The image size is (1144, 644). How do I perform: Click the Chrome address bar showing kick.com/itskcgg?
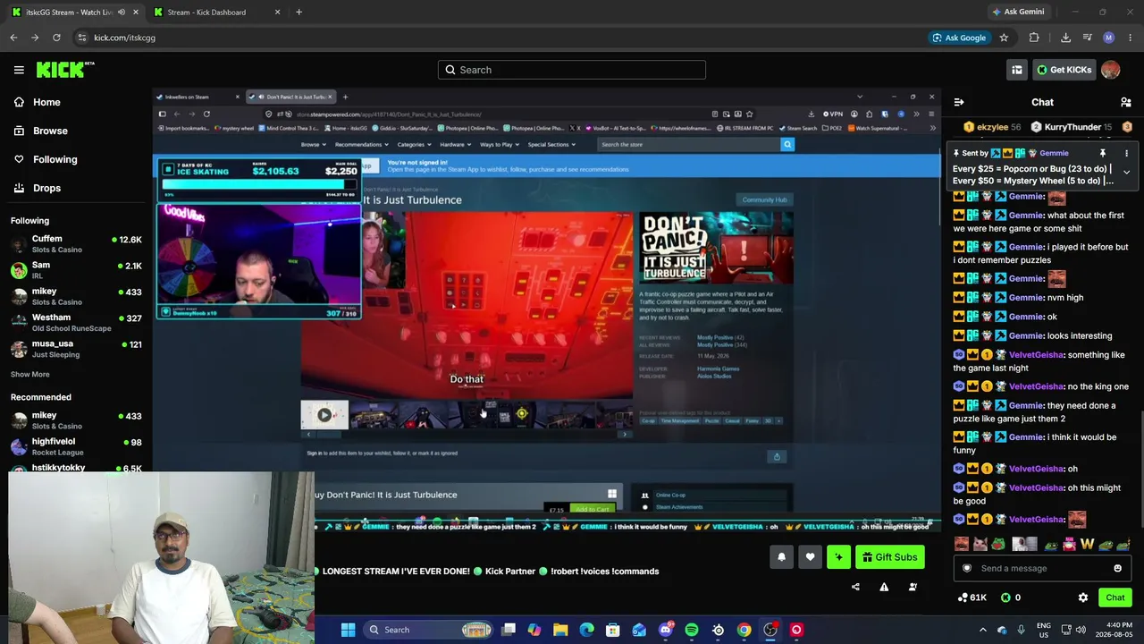pyautogui.click(x=500, y=38)
